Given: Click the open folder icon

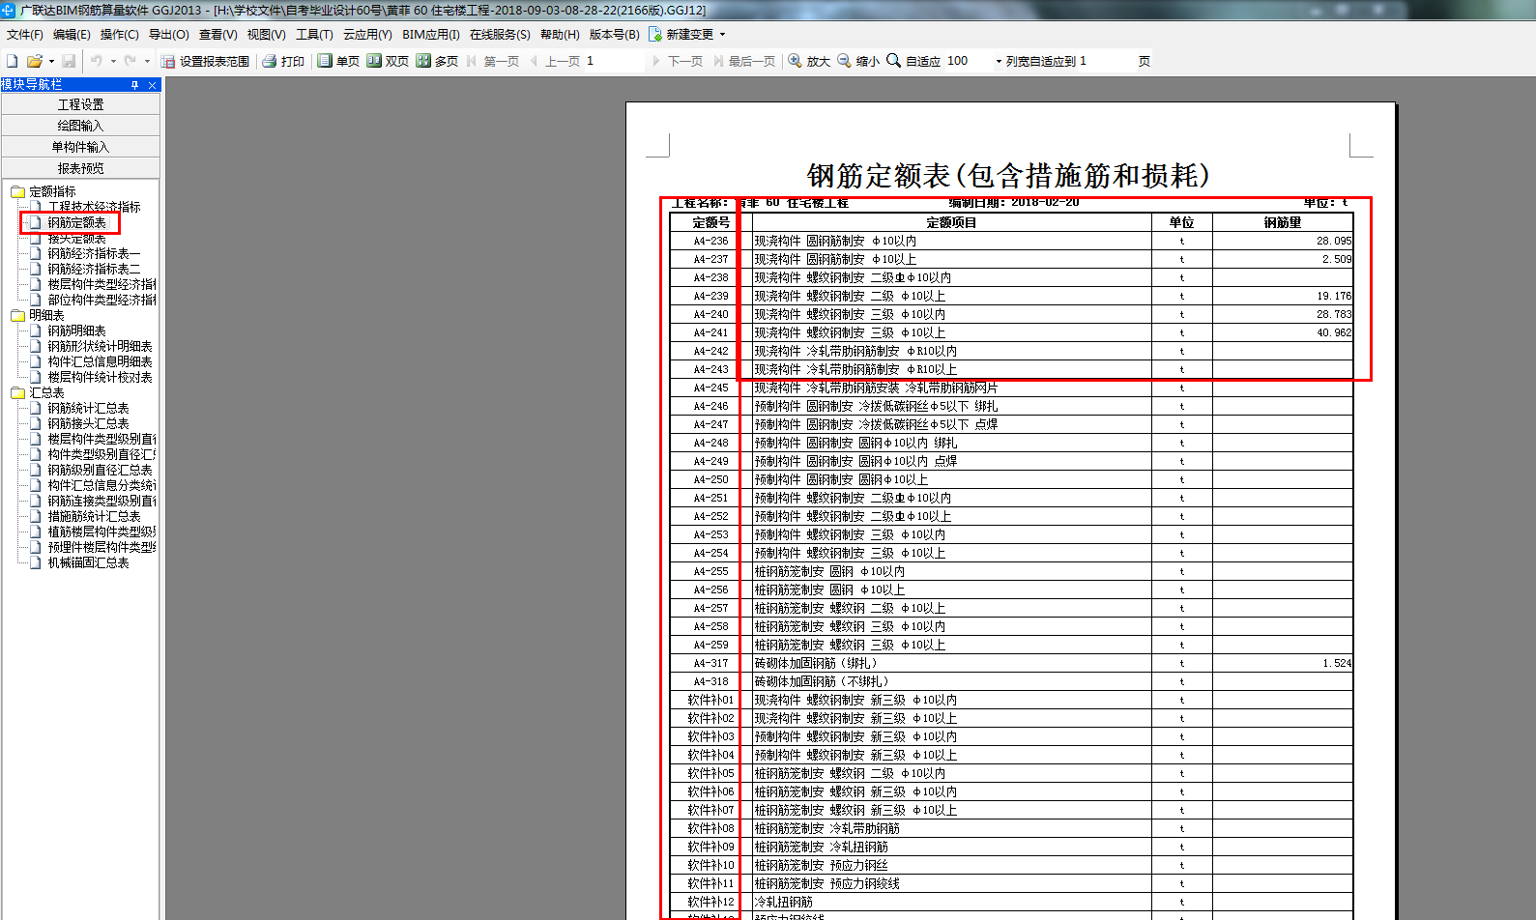Looking at the screenshot, I should tap(34, 61).
